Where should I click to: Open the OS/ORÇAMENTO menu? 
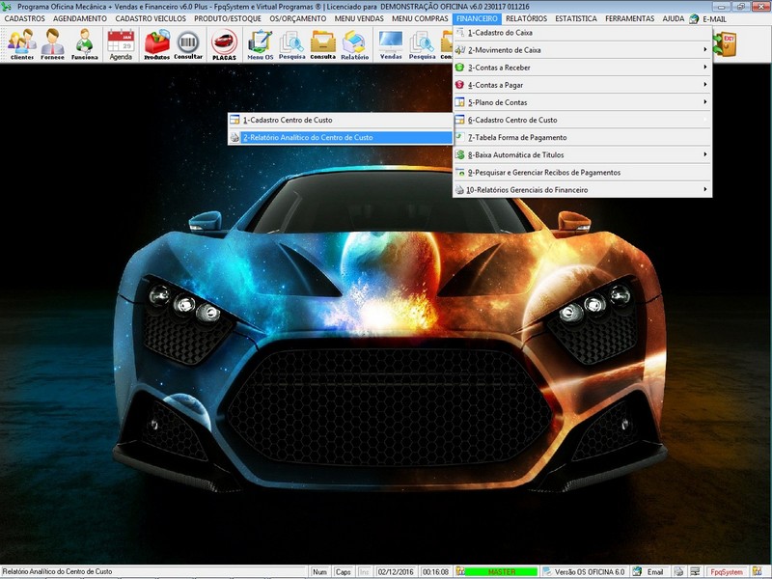point(298,18)
